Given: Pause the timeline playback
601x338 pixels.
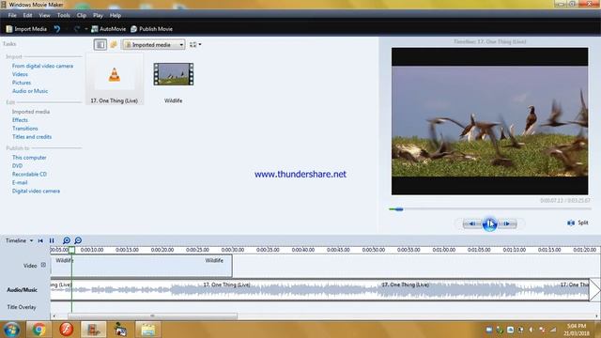Looking at the screenshot, I should click(52, 240).
